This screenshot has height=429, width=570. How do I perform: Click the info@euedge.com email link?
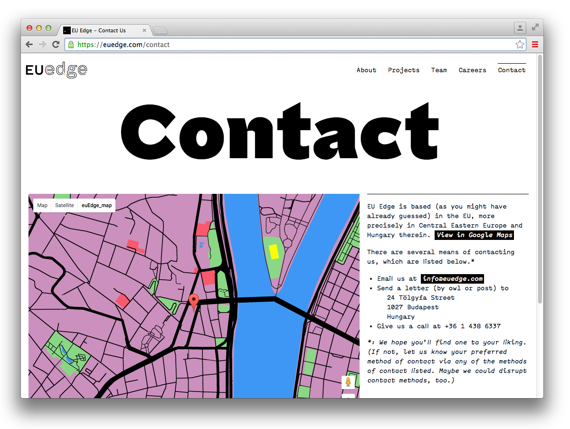tap(452, 279)
